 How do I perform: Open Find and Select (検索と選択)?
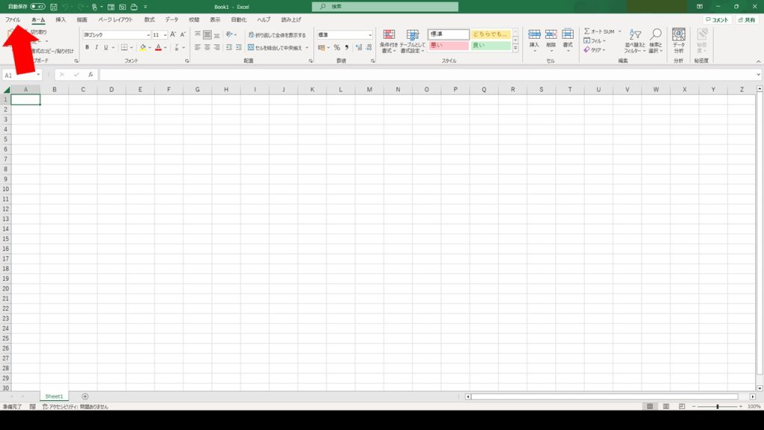pos(656,40)
